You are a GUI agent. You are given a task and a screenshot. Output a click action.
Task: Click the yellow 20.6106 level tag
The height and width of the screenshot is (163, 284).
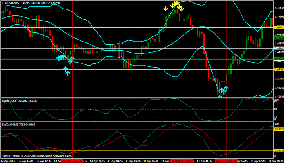(278, 151)
